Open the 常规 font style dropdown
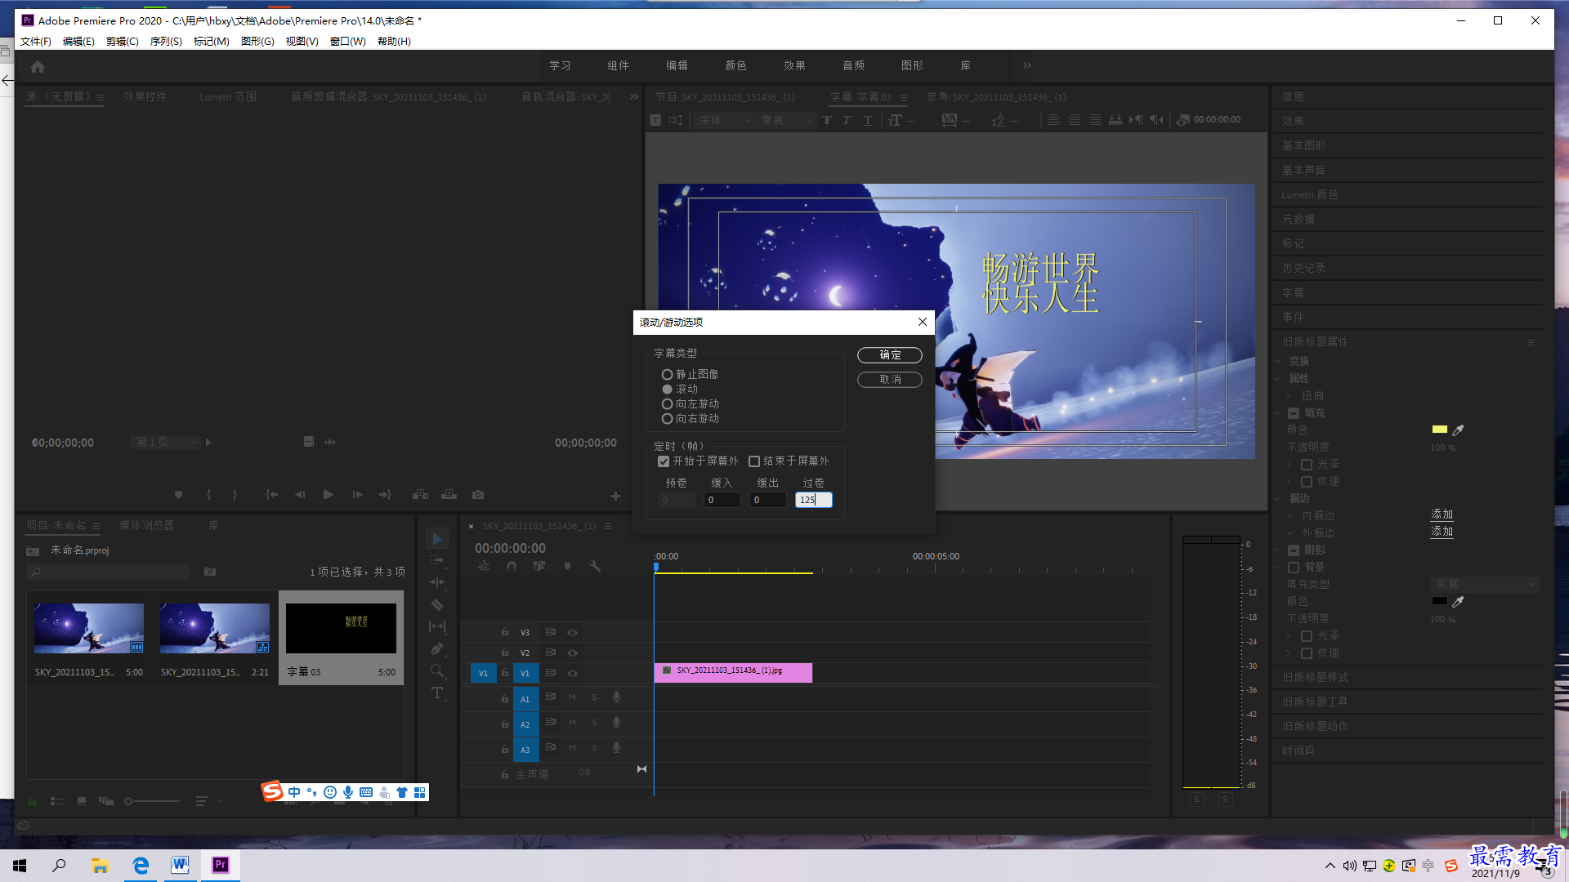 787,121
